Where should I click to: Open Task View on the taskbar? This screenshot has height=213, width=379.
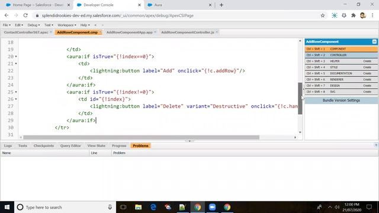(123, 207)
